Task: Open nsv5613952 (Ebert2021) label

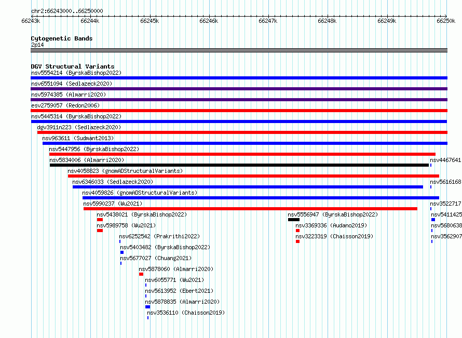Action: click(x=179, y=291)
